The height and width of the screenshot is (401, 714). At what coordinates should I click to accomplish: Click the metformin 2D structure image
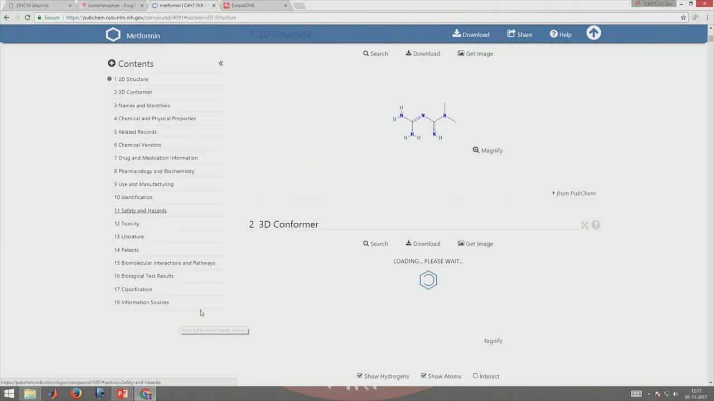click(x=424, y=121)
